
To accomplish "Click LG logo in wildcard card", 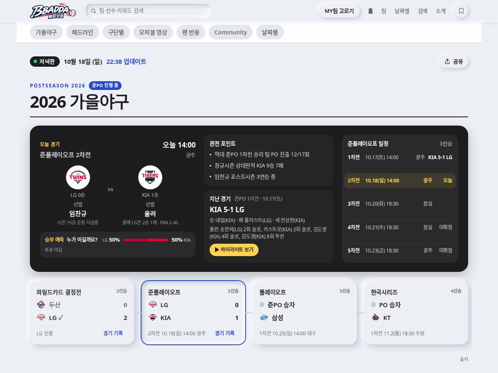I will pos(41,318).
